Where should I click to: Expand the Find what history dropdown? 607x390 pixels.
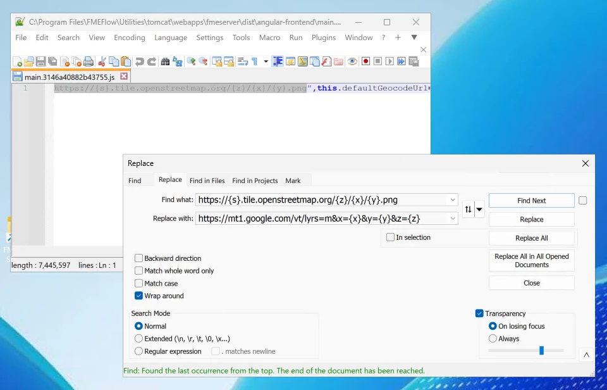tap(453, 200)
